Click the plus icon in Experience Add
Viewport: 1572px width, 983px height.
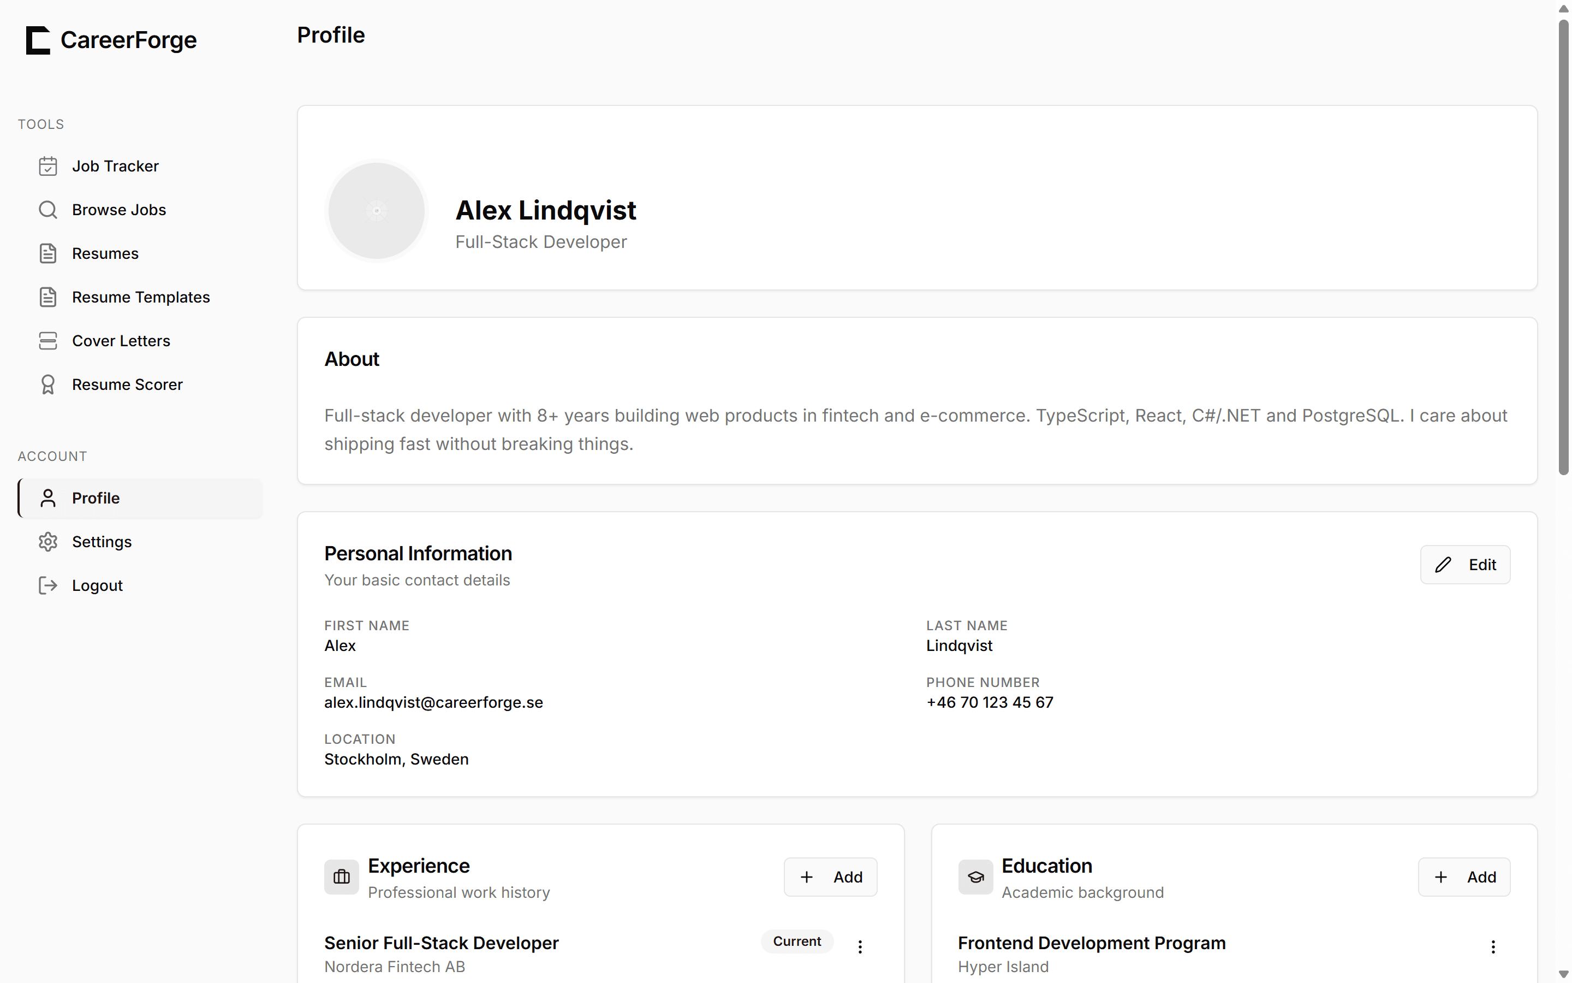coord(807,877)
